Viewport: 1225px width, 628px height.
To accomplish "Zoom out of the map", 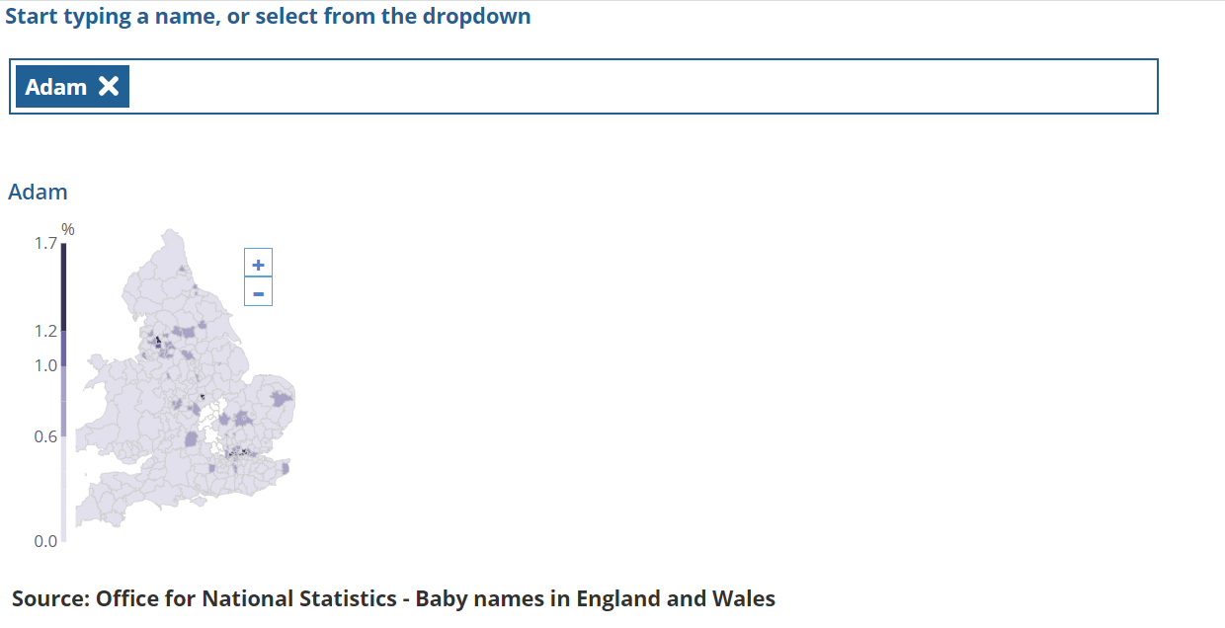I will pyautogui.click(x=258, y=293).
